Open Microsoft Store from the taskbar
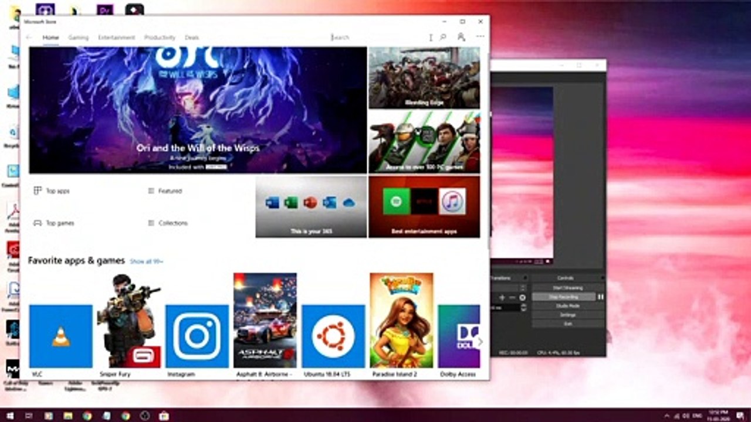Image resolution: width=751 pixels, height=422 pixels. [164, 416]
